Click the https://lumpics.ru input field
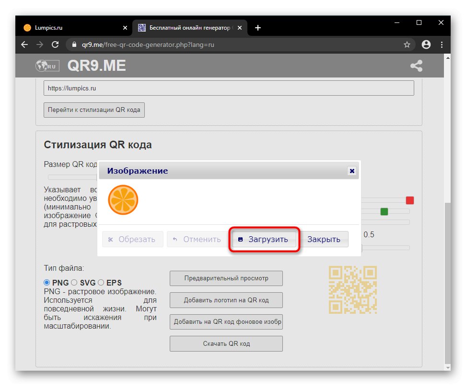Screen dimensions: 466x386 (229, 88)
